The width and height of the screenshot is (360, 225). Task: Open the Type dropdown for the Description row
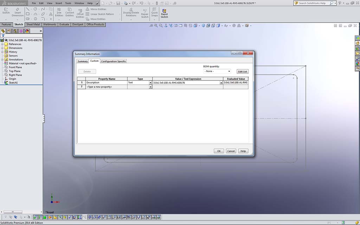pos(150,83)
